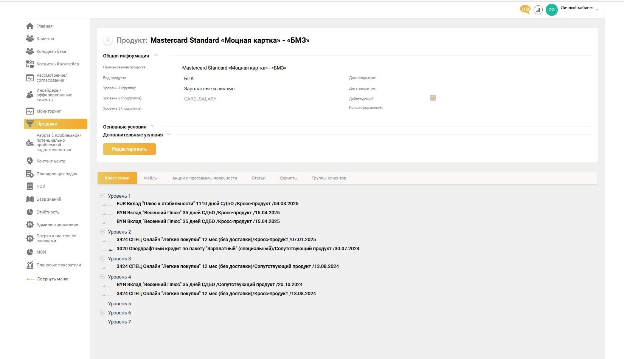Open Рассмотрение/согласование icon

pyautogui.click(x=30, y=78)
